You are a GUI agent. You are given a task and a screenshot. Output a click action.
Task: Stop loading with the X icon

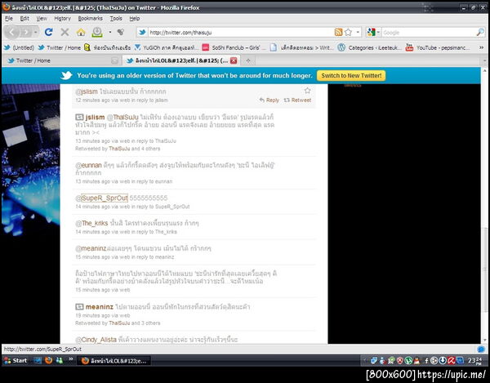point(65,32)
